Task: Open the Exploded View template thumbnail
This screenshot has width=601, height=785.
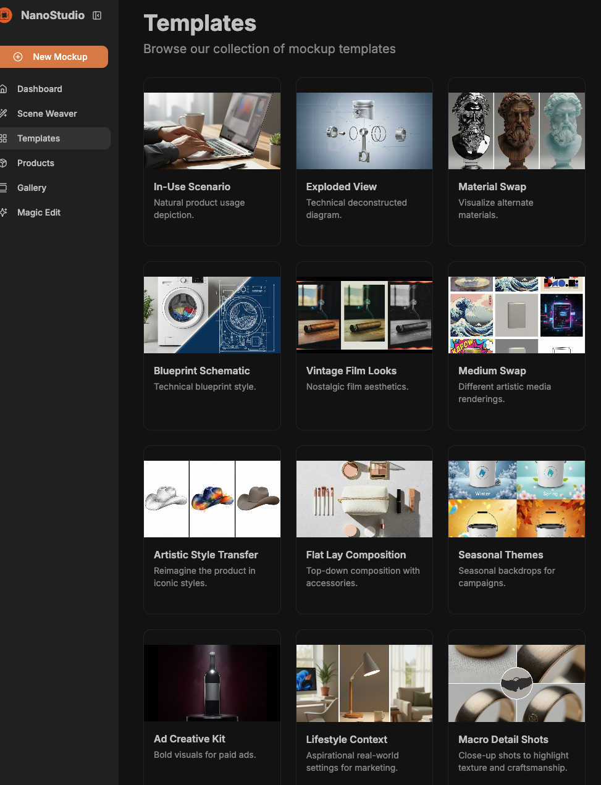Action: point(364,131)
